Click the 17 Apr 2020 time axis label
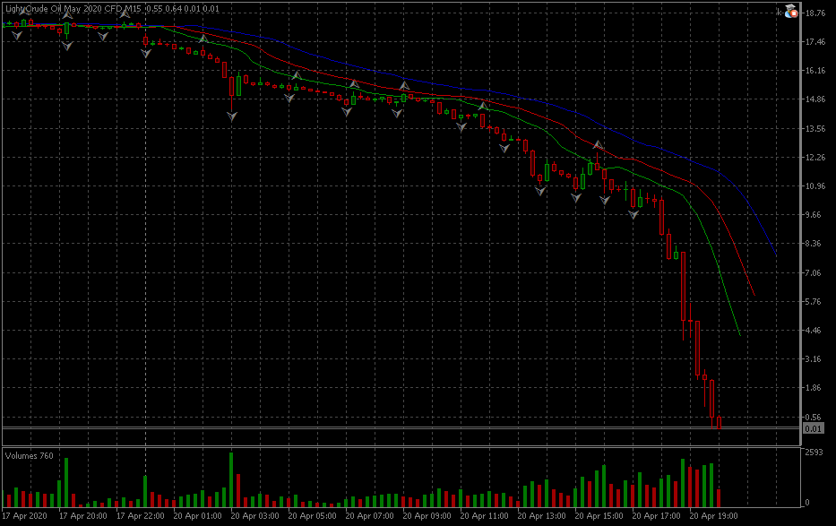 (26, 516)
